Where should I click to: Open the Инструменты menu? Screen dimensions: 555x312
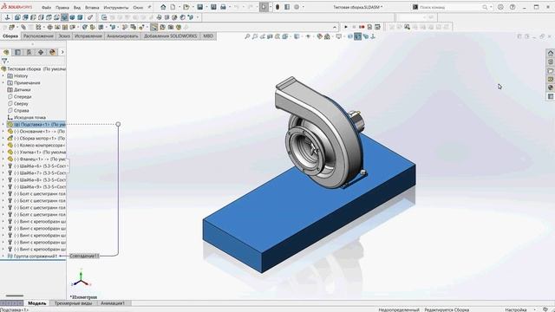coord(116,7)
